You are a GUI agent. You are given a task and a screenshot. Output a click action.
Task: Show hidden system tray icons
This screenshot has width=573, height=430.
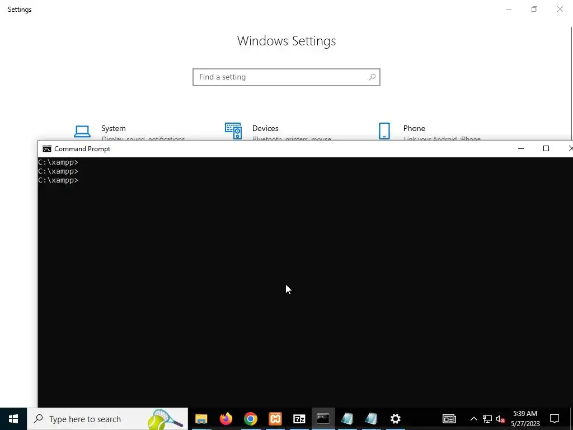473,419
